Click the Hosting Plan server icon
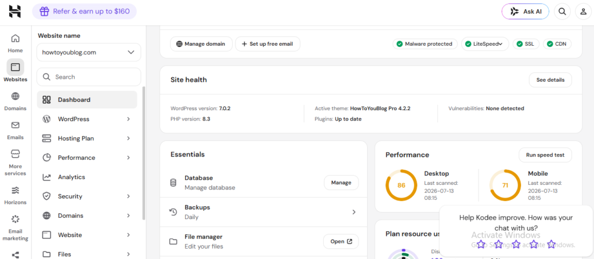The image size is (594, 259). click(46, 138)
